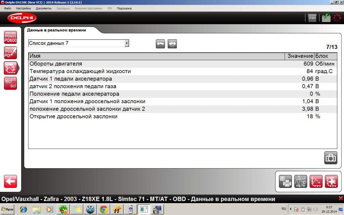Launch Google Chrome from taskbar

coord(104,210)
